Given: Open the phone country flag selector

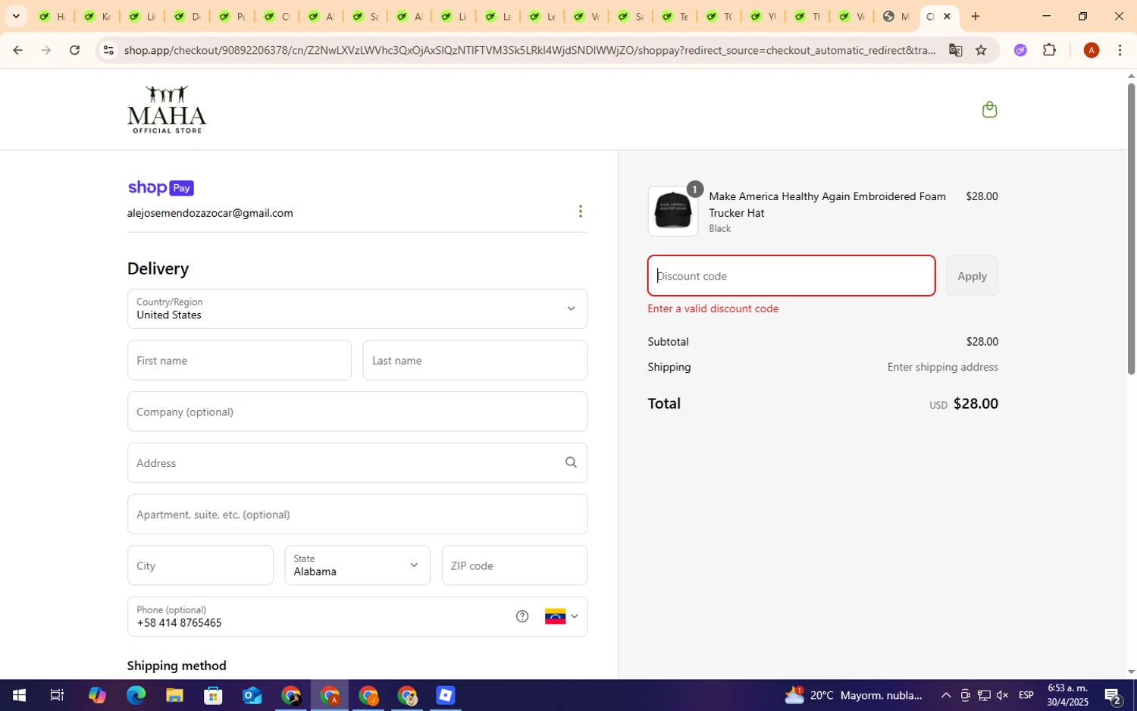Looking at the screenshot, I should (x=561, y=616).
